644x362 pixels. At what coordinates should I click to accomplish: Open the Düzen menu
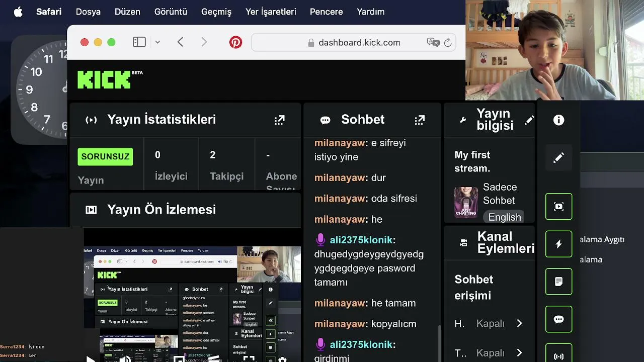(127, 12)
